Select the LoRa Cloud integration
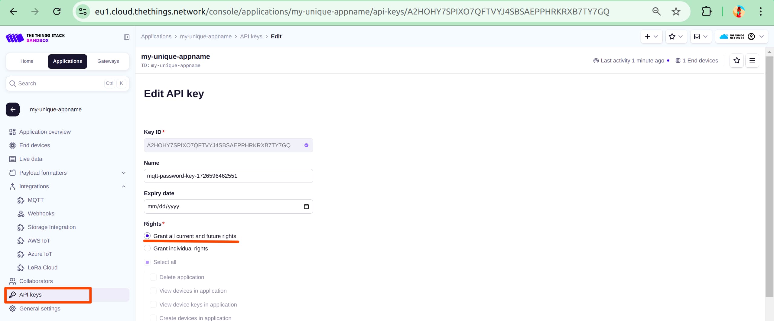Image resolution: width=774 pixels, height=321 pixels. pos(43,267)
